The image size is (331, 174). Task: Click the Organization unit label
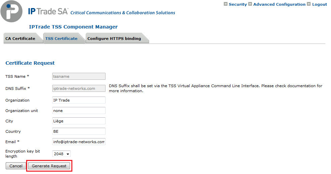coord(22,111)
